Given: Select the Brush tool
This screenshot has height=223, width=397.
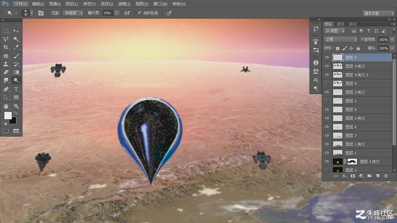Looking at the screenshot, I should 16,56.
